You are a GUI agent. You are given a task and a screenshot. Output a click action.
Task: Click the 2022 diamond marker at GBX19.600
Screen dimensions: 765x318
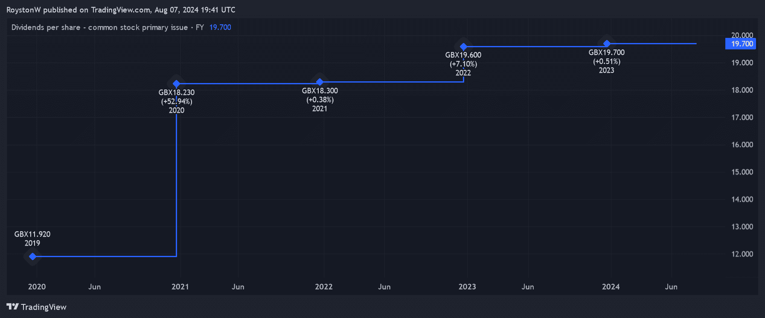[x=463, y=46]
